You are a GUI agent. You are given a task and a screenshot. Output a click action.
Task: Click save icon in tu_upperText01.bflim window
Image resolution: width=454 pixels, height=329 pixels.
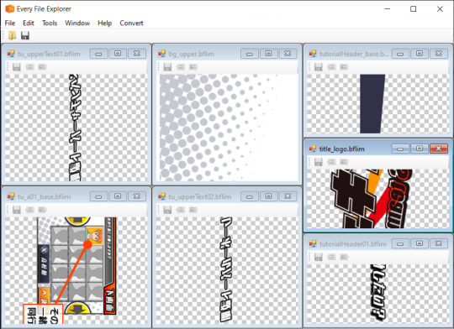coord(17,67)
